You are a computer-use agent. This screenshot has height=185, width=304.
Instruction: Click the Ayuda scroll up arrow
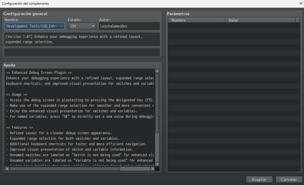click(x=157, y=71)
